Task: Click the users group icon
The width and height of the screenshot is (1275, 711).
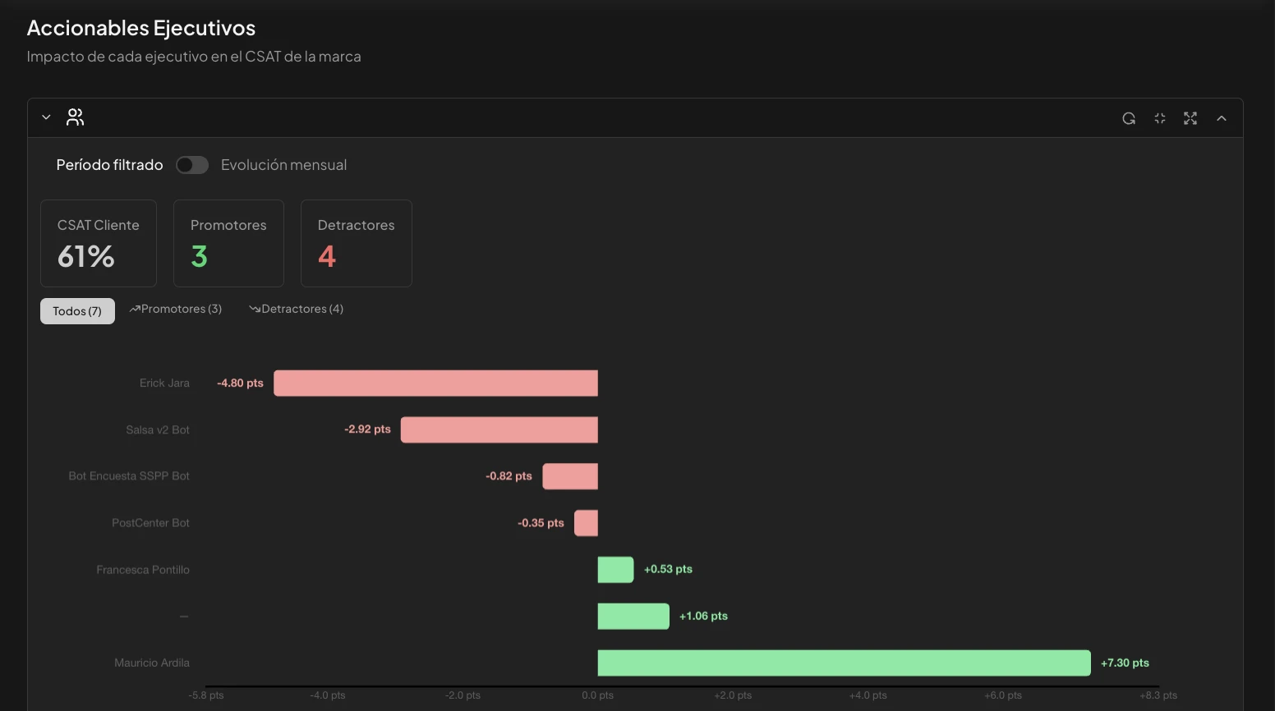Action: pyautogui.click(x=76, y=117)
